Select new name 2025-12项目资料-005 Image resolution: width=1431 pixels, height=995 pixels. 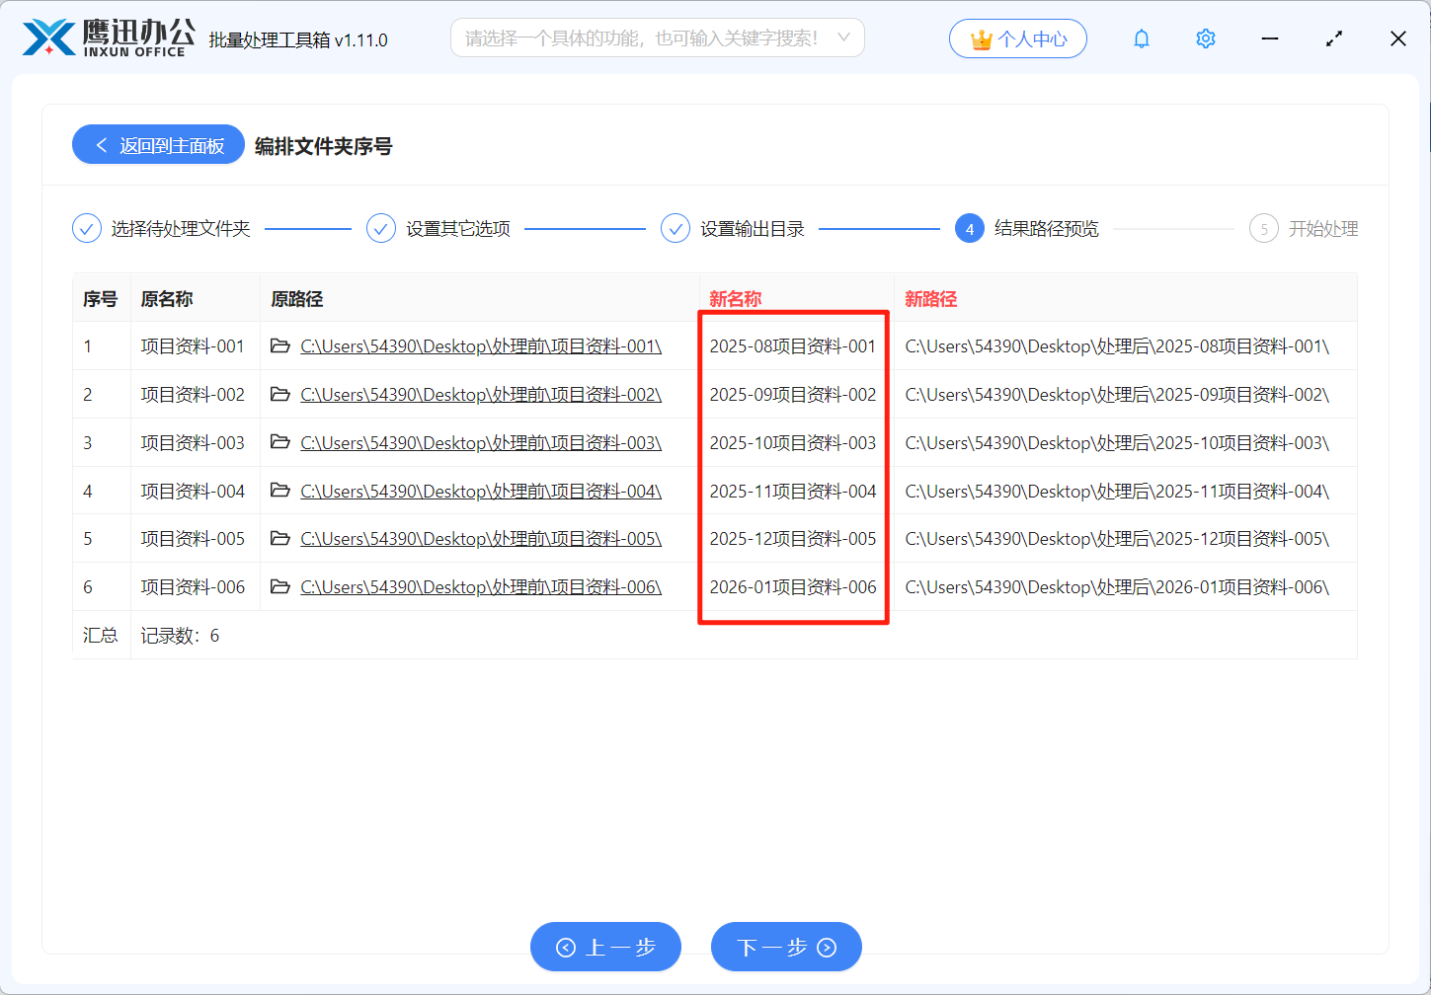click(793, 539)
